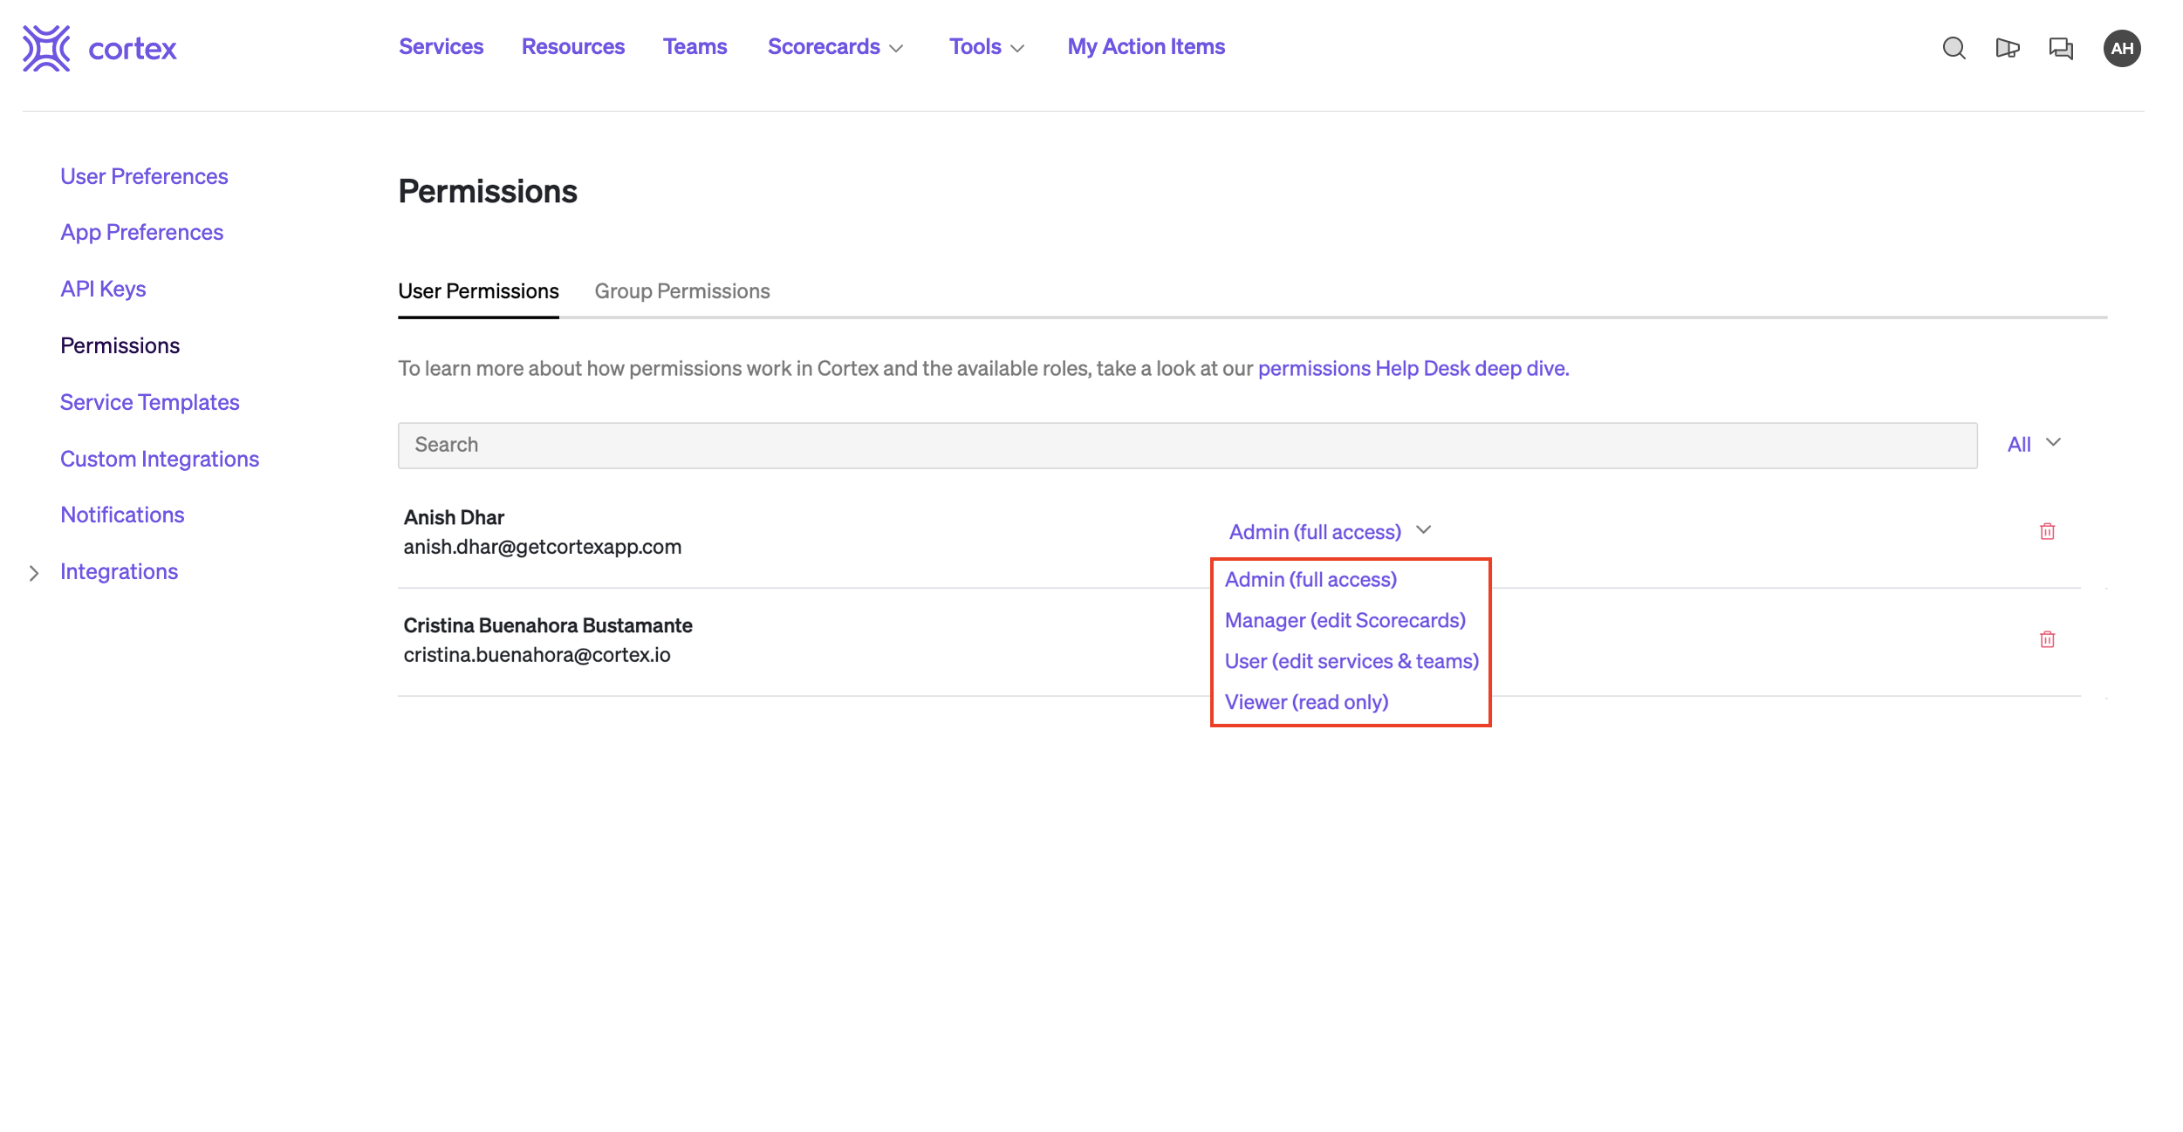Image resolution: width=2183 pixels, height=1132 pixels.
Task: Select Permissions in sidebar
Action: (120, 345)
